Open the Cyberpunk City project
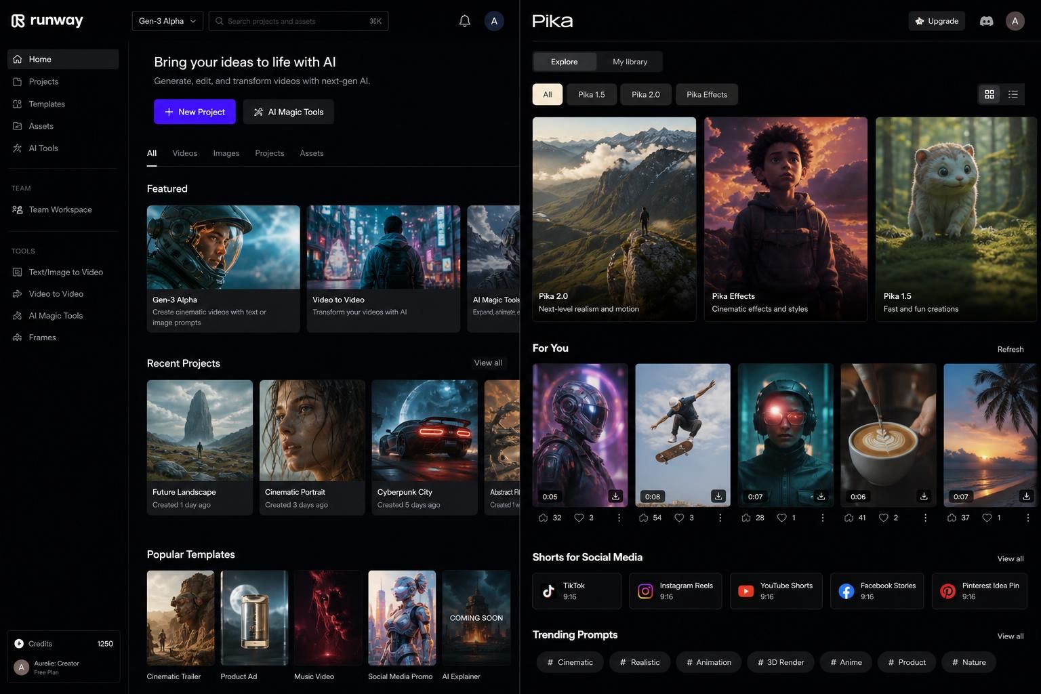This screenshot has width=1041, height=694. [425, 447]
